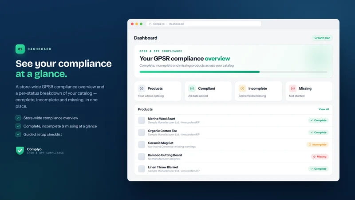
Task: Toggle Guided setup checklist checkbox
Action: (x=18, y=134)
